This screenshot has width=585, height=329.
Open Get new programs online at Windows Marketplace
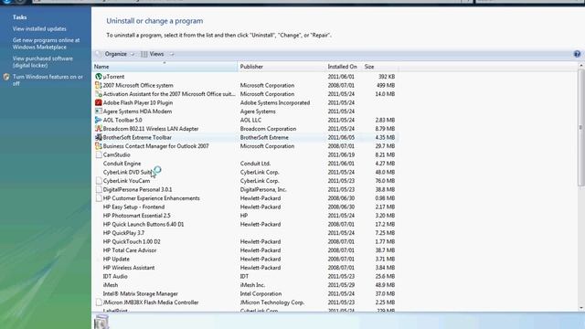pyautogui.click(x=47, y=44)
